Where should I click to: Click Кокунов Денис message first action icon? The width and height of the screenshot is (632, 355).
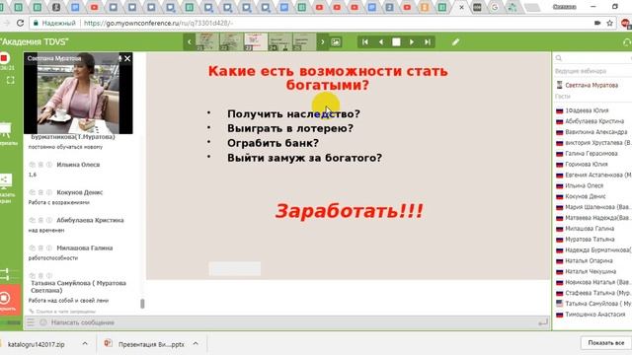point(32,192)
